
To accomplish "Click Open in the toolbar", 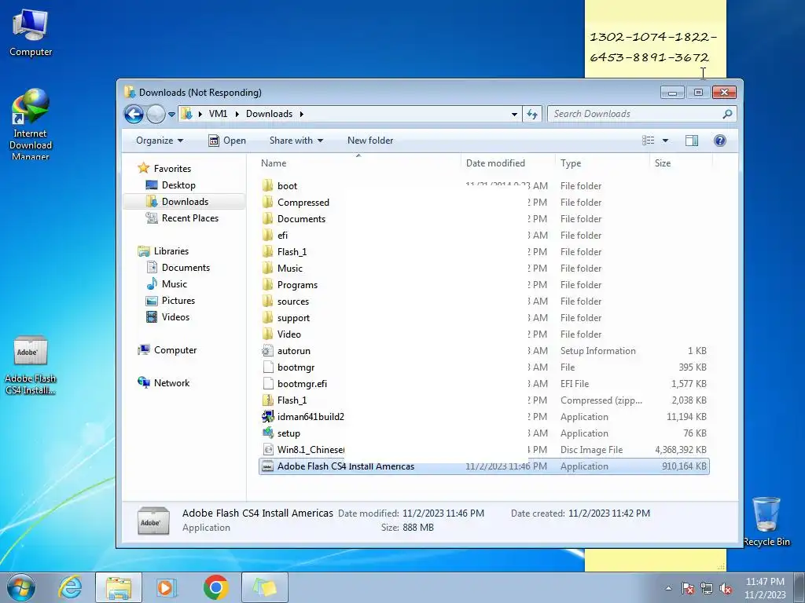I will (227, 141).
